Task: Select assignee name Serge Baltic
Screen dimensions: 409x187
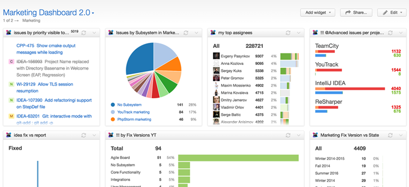Action: [231, 115]
